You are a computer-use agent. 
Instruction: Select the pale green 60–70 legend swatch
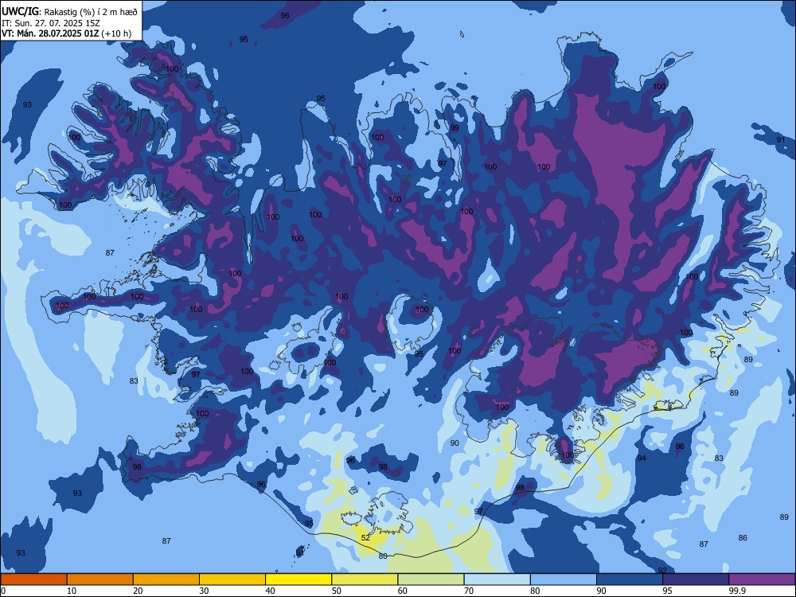[x=431, y=579]
